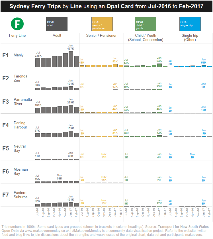This screenshot has width=213, height=239.
Task: Click the Parramatta River adult Jan 229K bar
Action: pyautogui.click(x=71, y=109)
